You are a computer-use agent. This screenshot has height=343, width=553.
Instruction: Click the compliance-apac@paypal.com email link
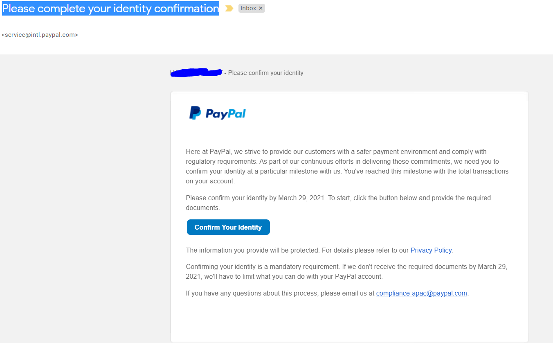pos(421,293)
